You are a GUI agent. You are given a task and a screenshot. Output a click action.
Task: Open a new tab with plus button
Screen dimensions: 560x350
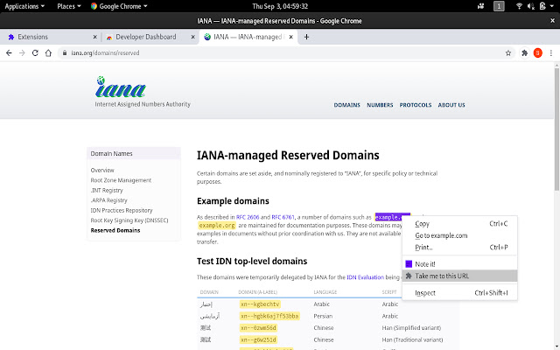click(x=306, y=37)
